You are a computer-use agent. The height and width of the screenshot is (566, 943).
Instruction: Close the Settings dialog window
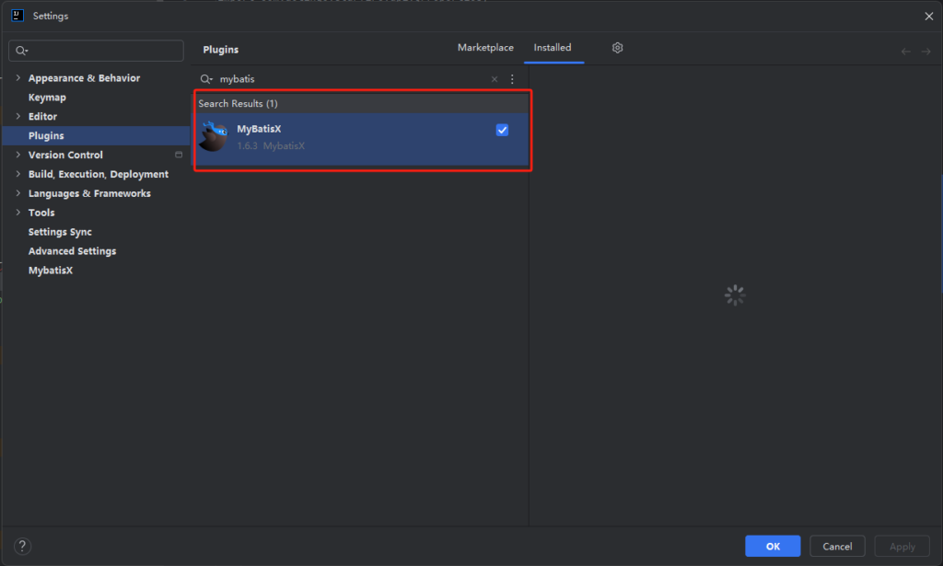pos(928,17)
